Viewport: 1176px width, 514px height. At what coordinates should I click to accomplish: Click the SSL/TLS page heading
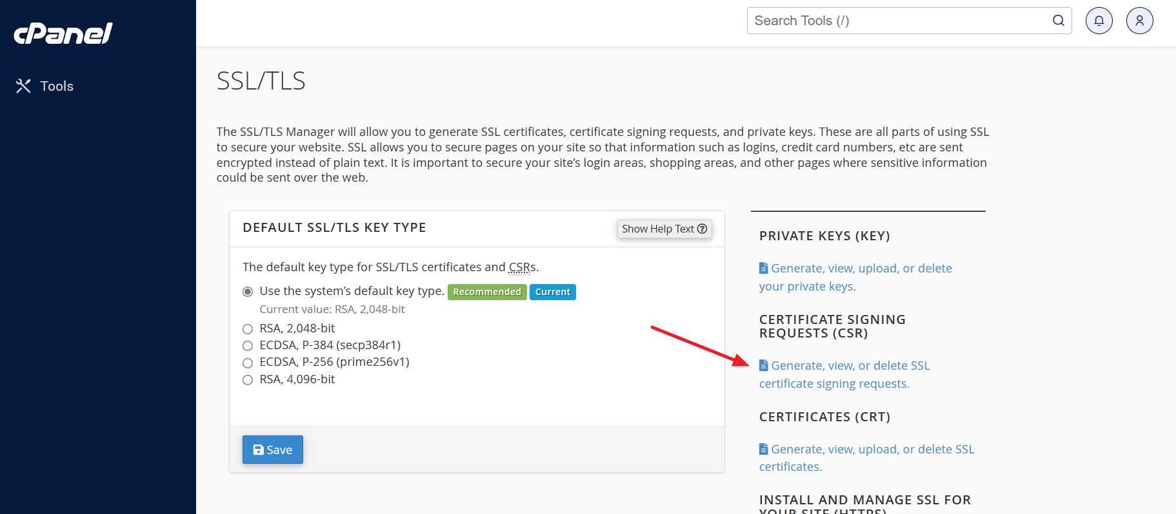(x=261, y=81)
